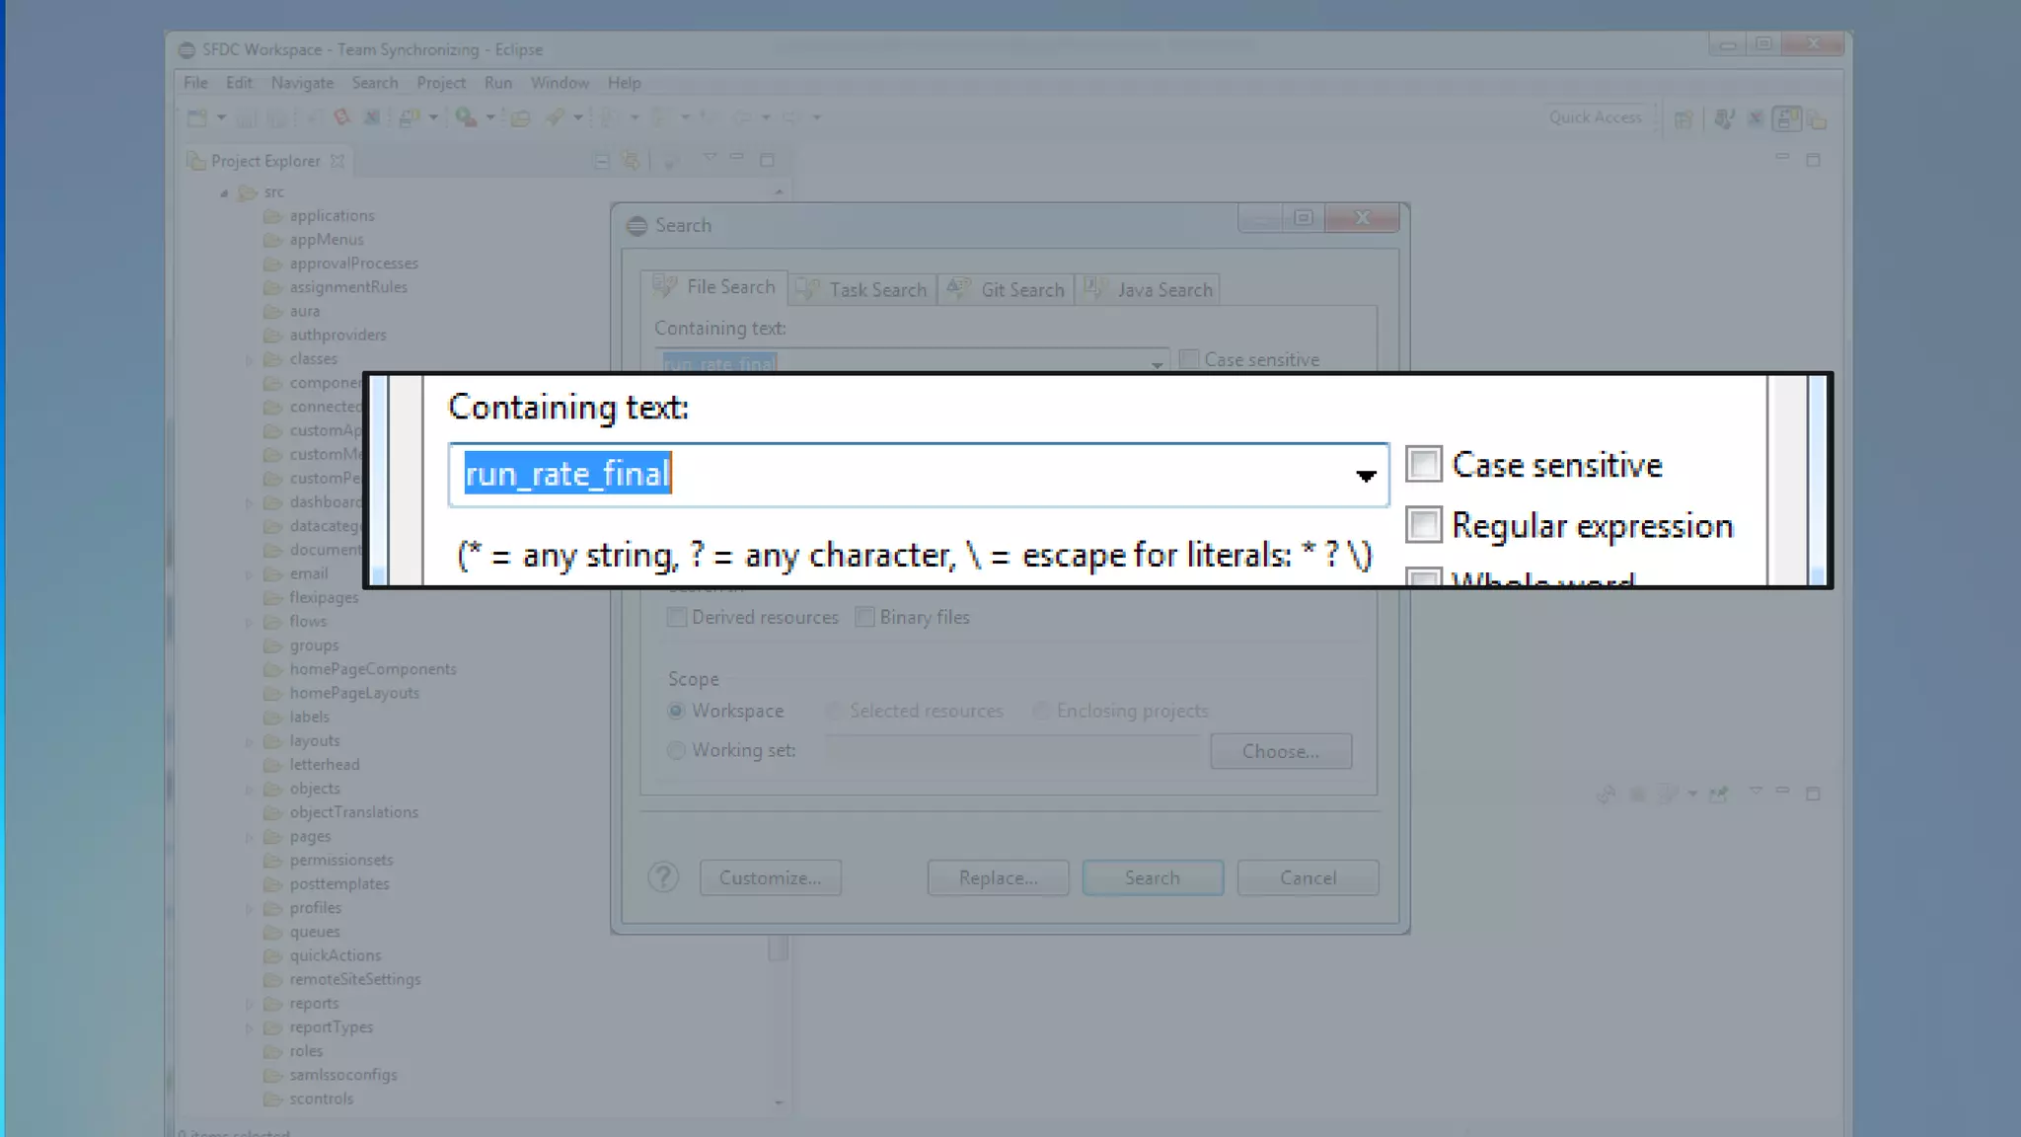The width and height of the screenshot is (2021, 1137).
Task: Click the New wizard toolbar icon
Action: pos(197,118)
